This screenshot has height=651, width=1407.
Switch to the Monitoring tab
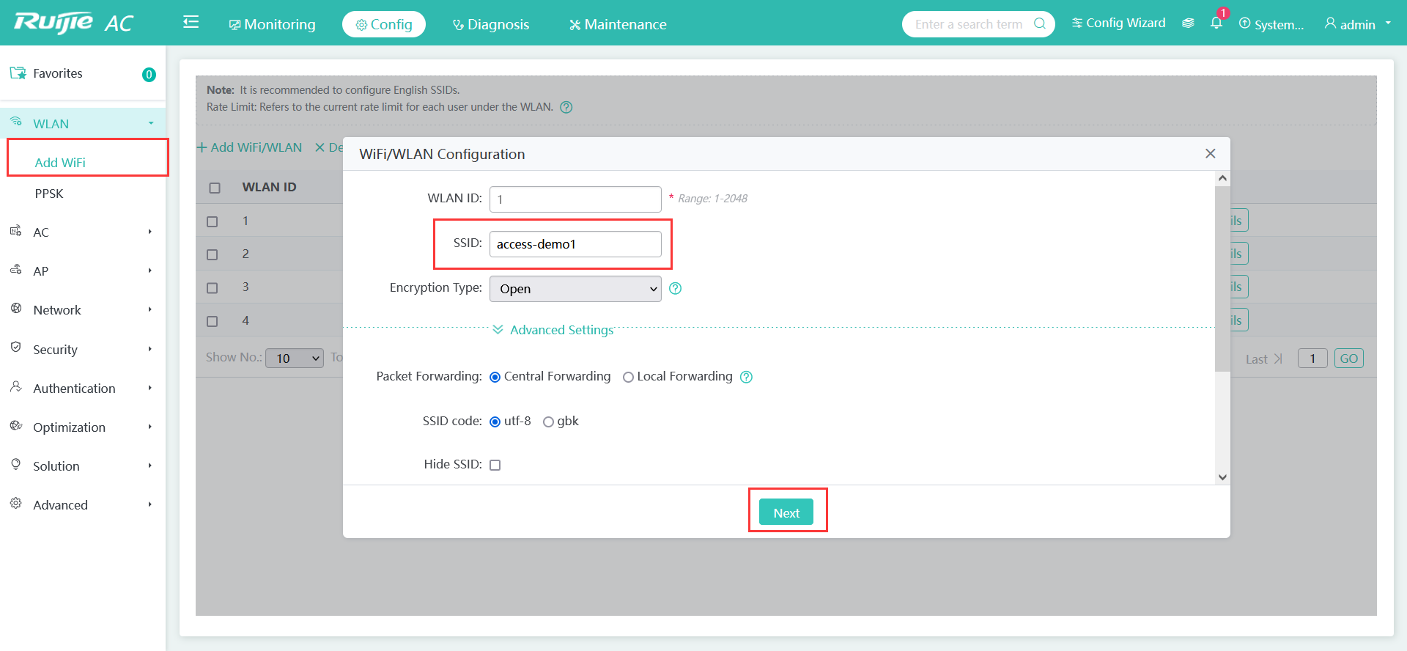(273, 24)
